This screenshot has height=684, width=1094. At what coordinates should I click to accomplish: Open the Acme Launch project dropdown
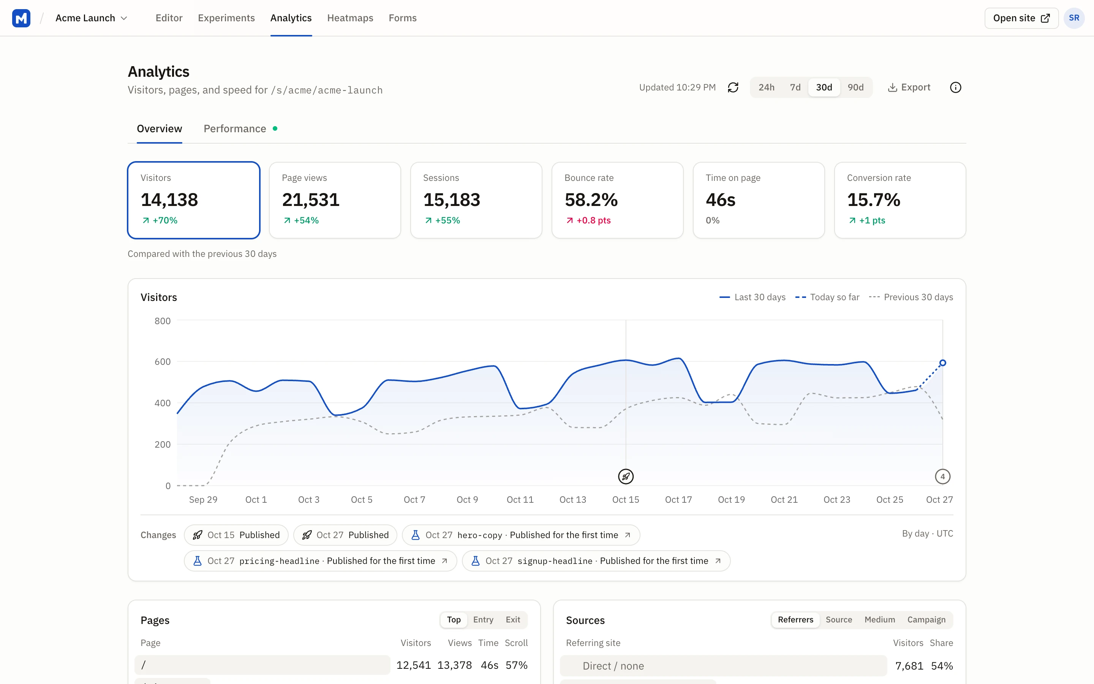(x=91, y=18)
